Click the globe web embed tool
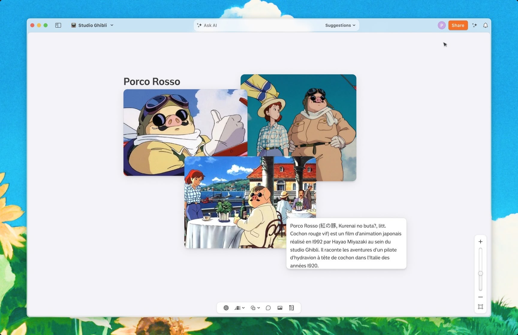 [226, 308]
